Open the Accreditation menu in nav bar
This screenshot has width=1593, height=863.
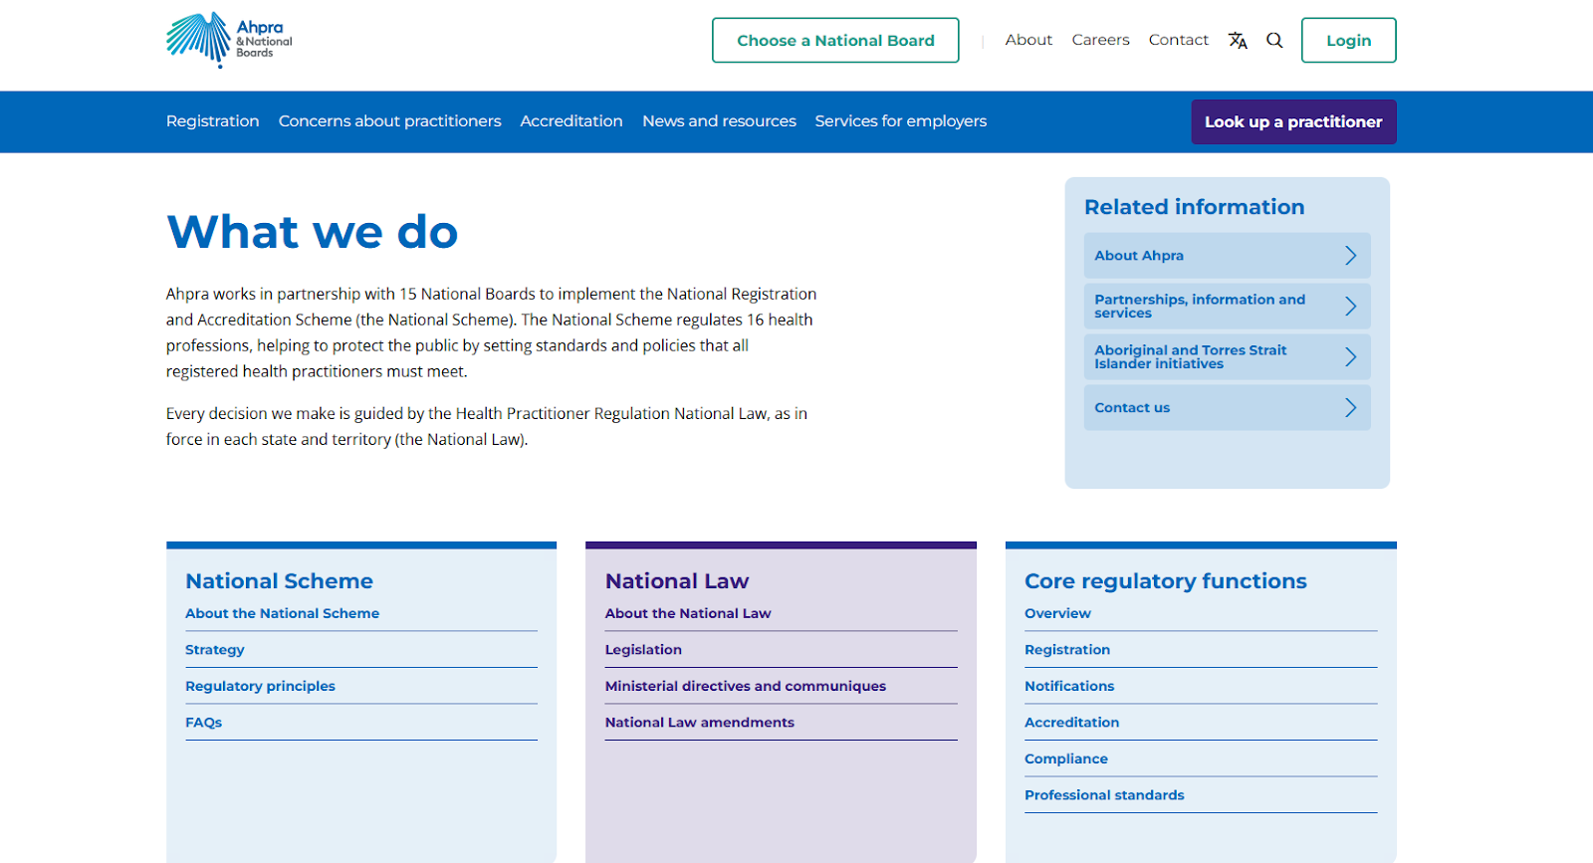[571, 121]
